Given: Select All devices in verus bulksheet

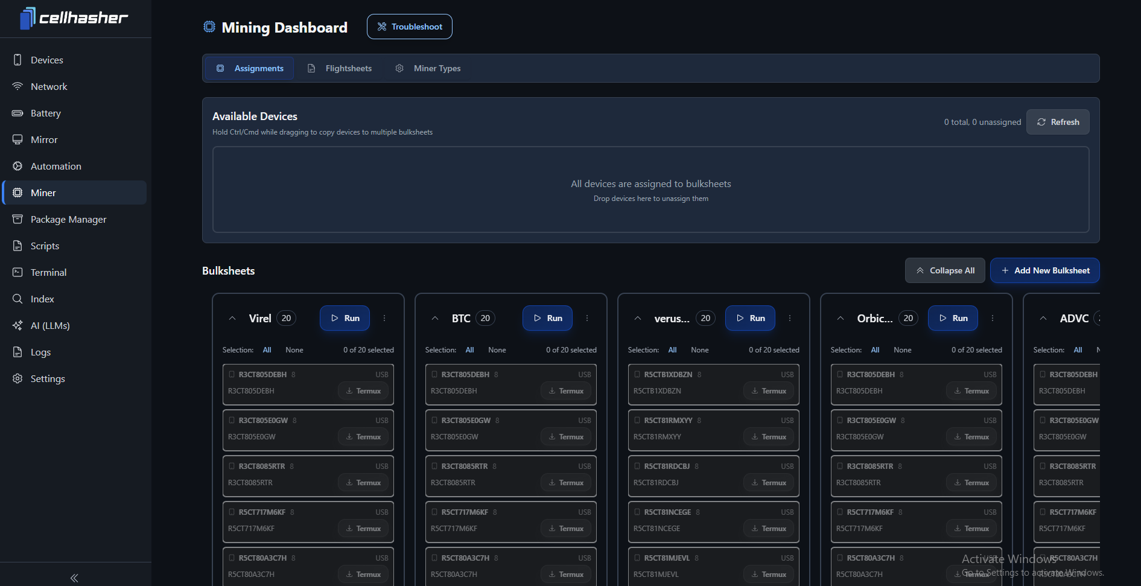Looking at the screenshot, I should (x=672, y=350).
